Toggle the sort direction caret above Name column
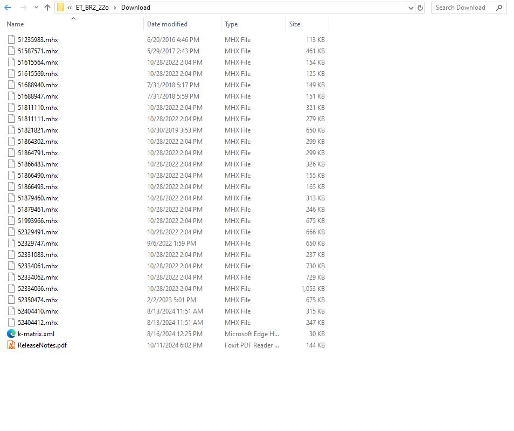Image resolution: width=514 pixels, height=431 pixels. [x=73, y=19]
